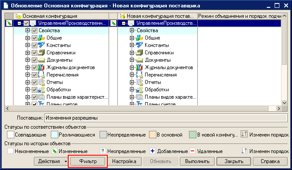Click the Обработки icon in main configuration tree
Screen dimensions: 292x170
(x=41, y=90)
